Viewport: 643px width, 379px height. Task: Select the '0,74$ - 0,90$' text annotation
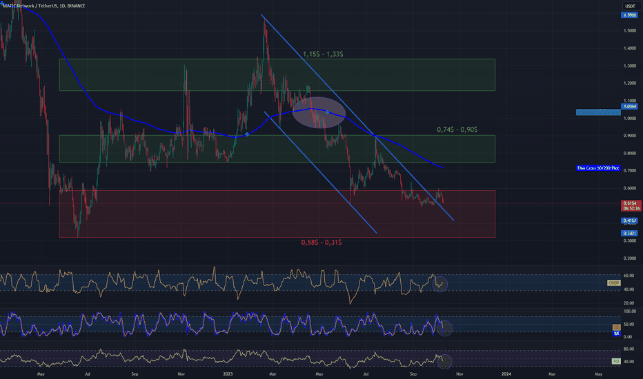click(x=457, y=130)
